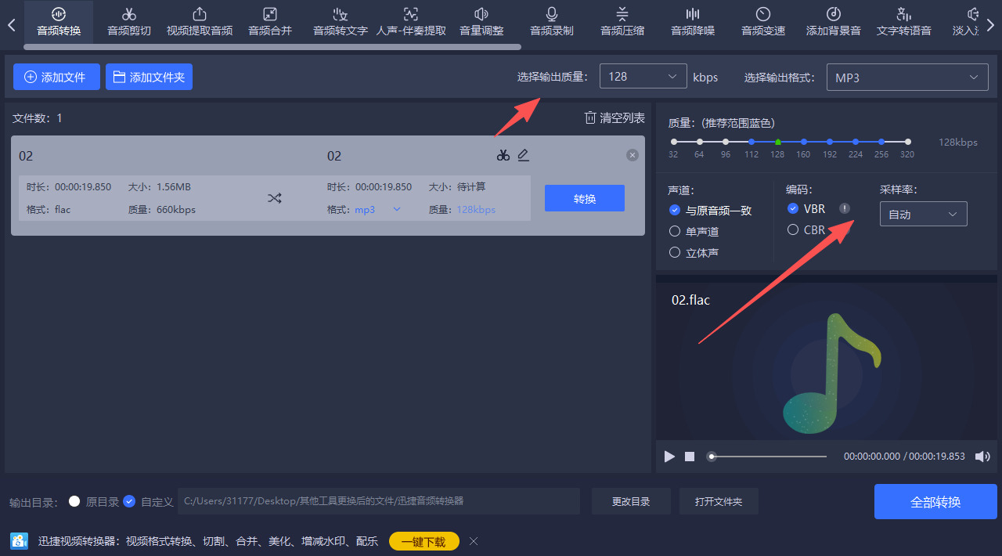The height and width of the screenshot is (556, 1002).
Task: Expand the 采样率 sample rate dropdown
Action: pos(924,213)
